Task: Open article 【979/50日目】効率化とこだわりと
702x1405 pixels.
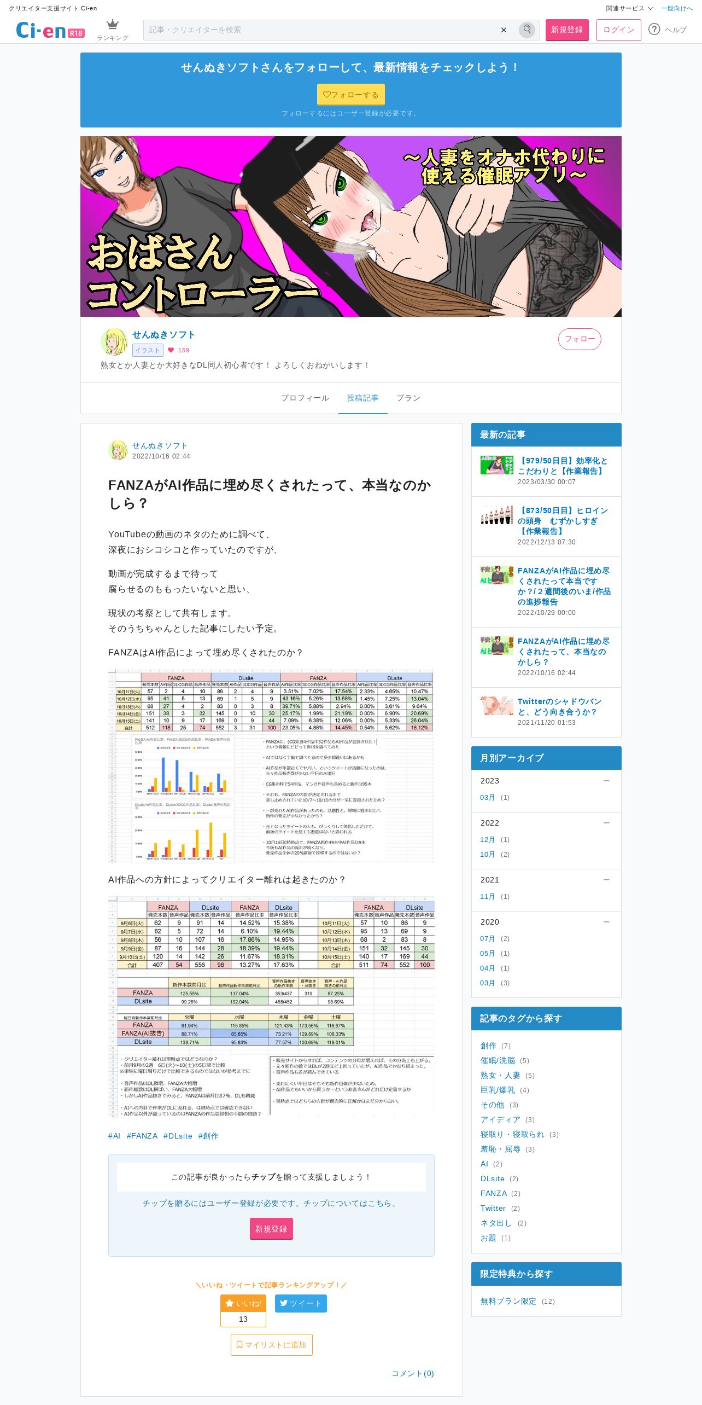Action: pyautogui.click(x=563, y=466)
